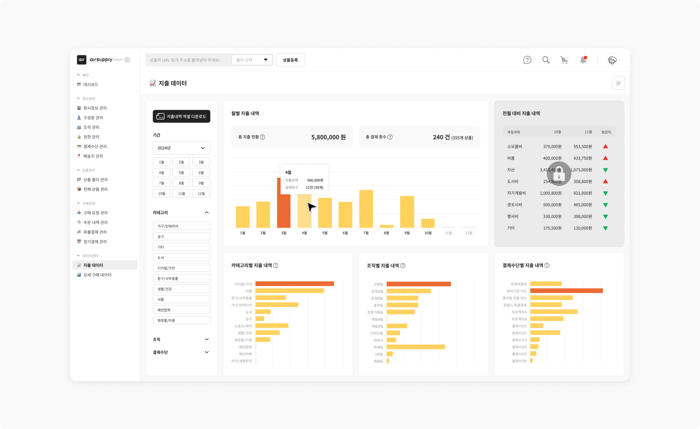Open the shopping cart icon
Viewport: 700px width, 429px height.
[x=564, y=60]
